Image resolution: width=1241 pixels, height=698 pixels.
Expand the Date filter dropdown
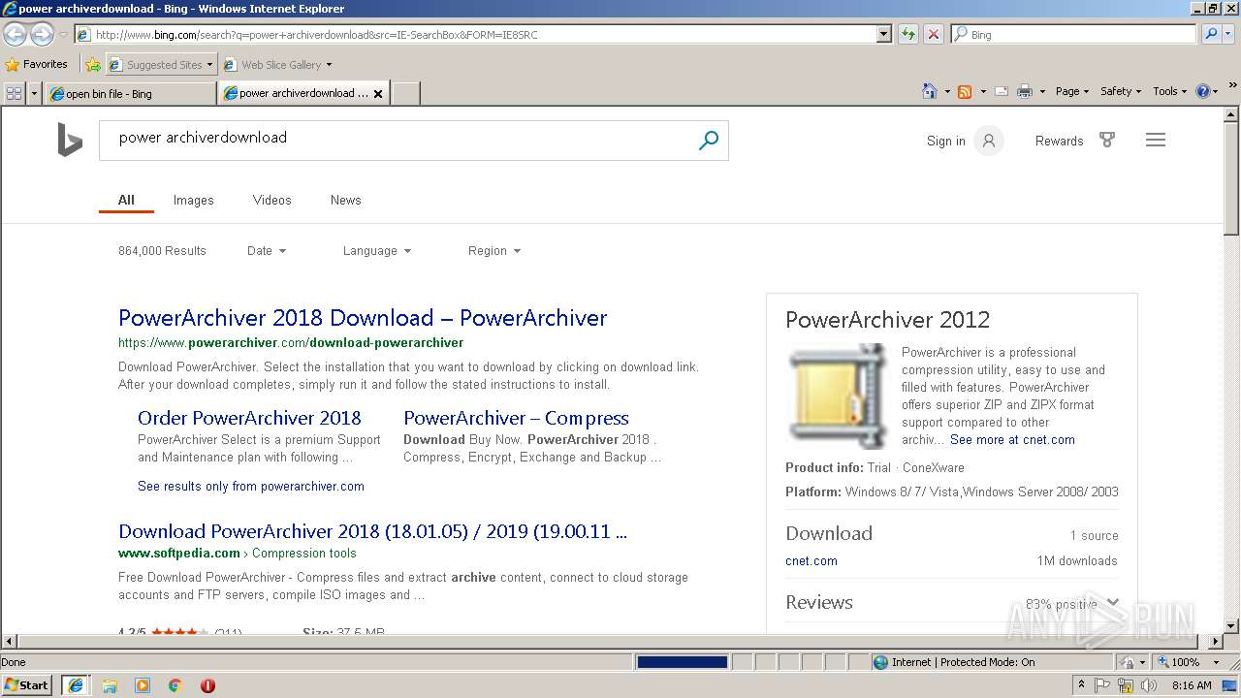click(x=267, y=250)
